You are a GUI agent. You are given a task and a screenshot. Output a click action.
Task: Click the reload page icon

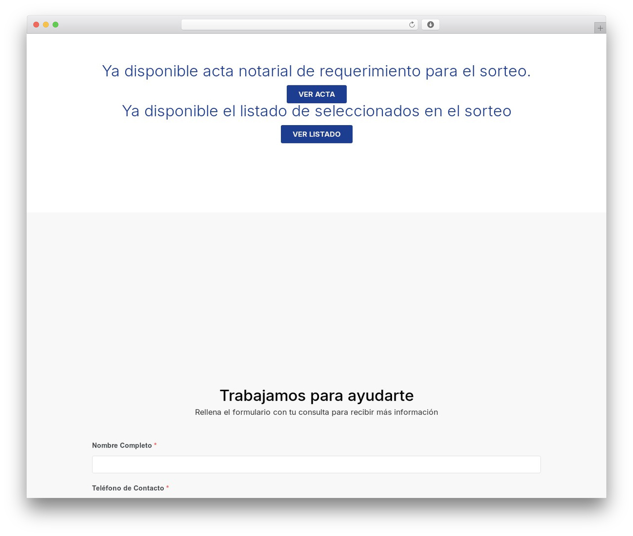point(411,25)
